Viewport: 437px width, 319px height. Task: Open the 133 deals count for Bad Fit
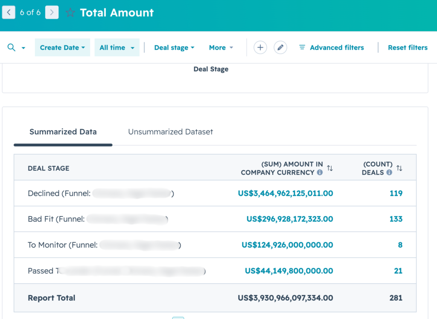tap(396, 219)
